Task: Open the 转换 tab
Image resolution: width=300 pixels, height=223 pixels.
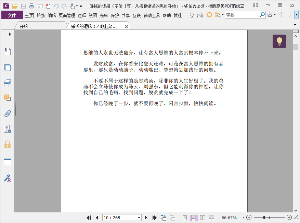Action: click(x=41, y=15)
